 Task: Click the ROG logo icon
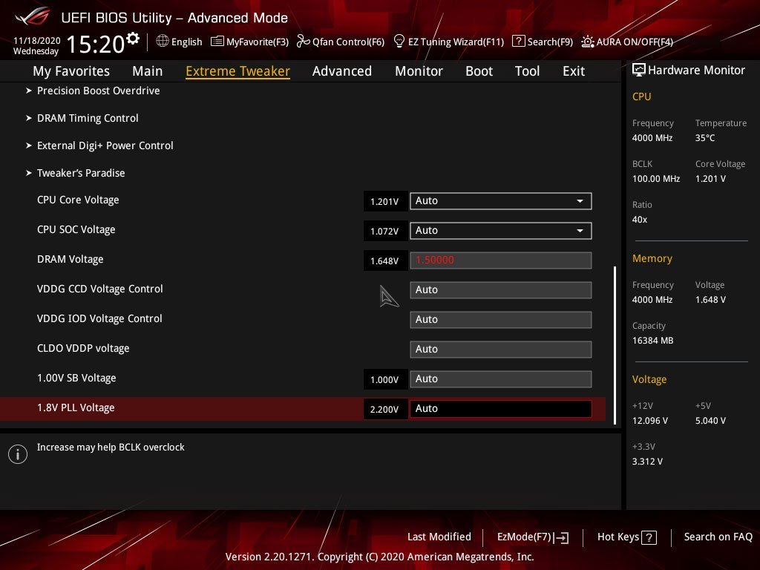coord(32,17)
